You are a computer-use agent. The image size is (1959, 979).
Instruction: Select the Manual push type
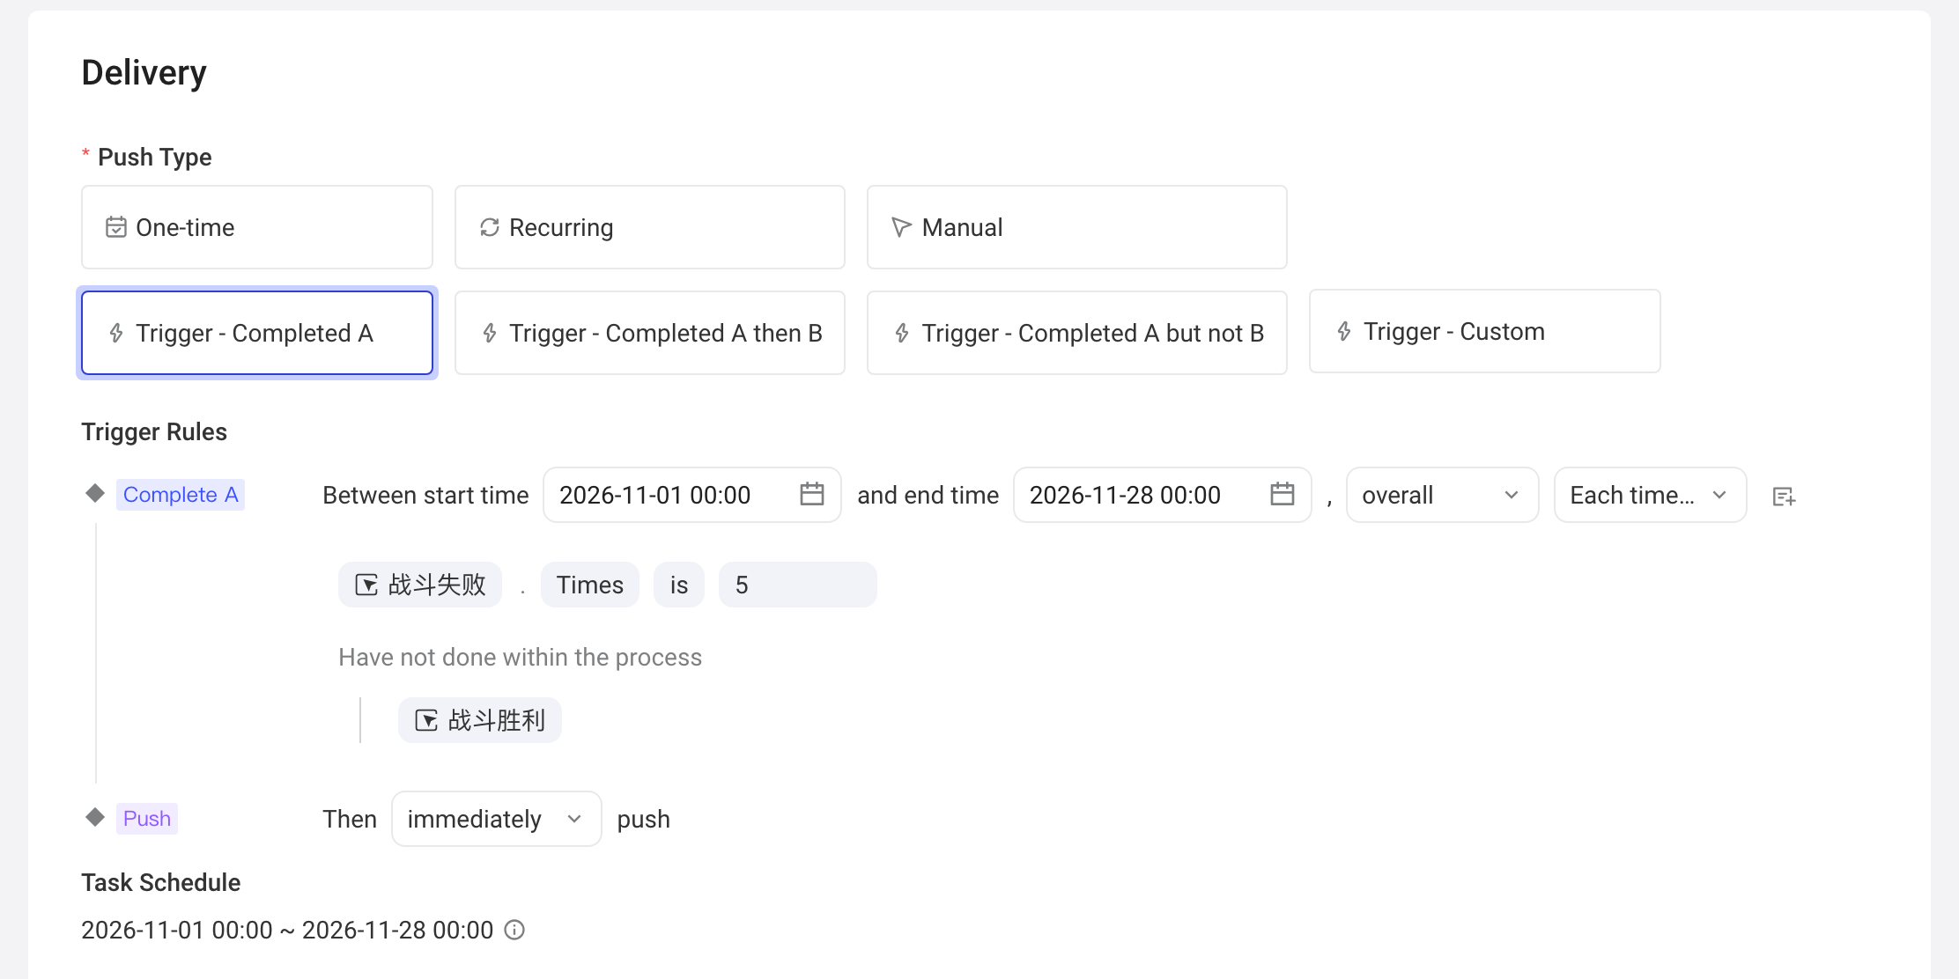pos(1076,227)
